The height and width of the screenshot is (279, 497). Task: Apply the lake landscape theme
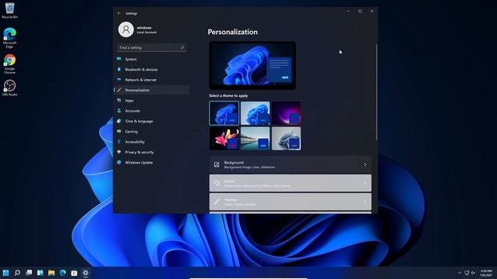pyautogui.click(x=255, y=138)
